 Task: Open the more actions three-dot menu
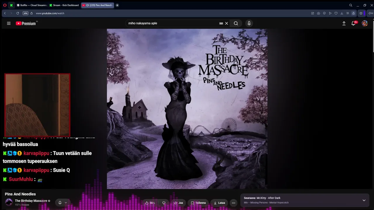pos(233,203)
